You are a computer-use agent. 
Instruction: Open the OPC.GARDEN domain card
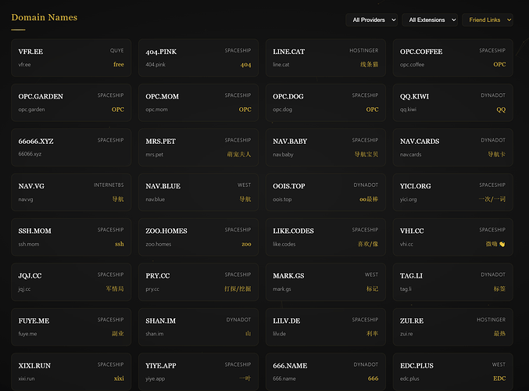pos(71,102)
